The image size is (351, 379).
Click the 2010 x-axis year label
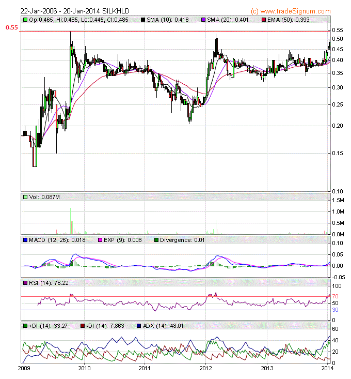click(x=85, y=368)
